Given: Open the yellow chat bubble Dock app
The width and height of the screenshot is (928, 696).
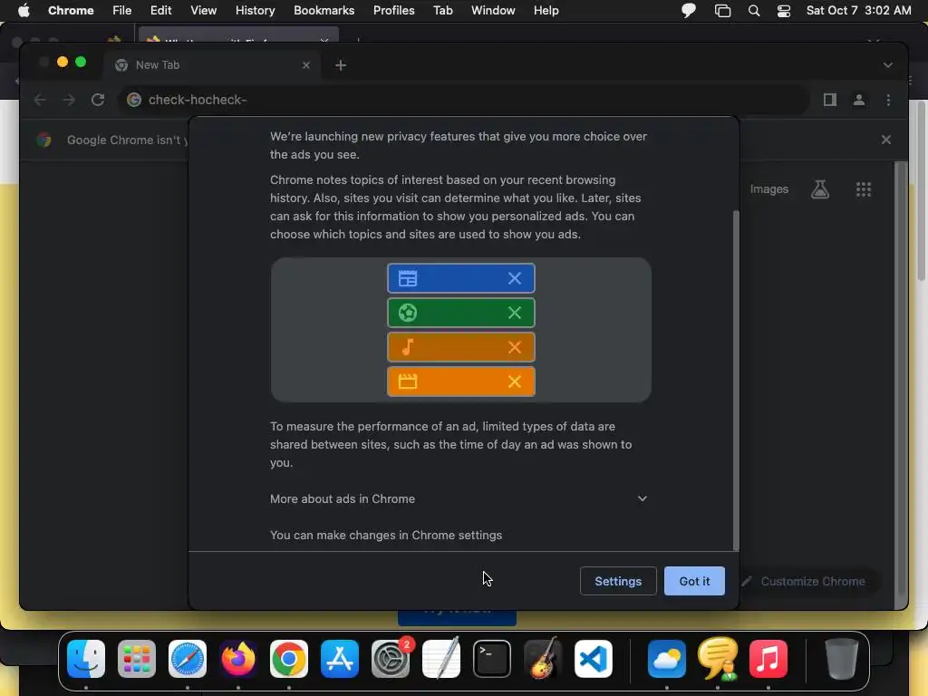Looking at the screenshot, I should [718, 658].
